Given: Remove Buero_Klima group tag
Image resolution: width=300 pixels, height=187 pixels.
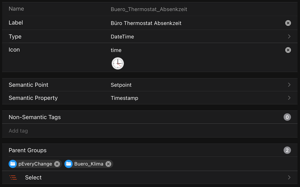Looking at the screenshot, I should (108, 164).
